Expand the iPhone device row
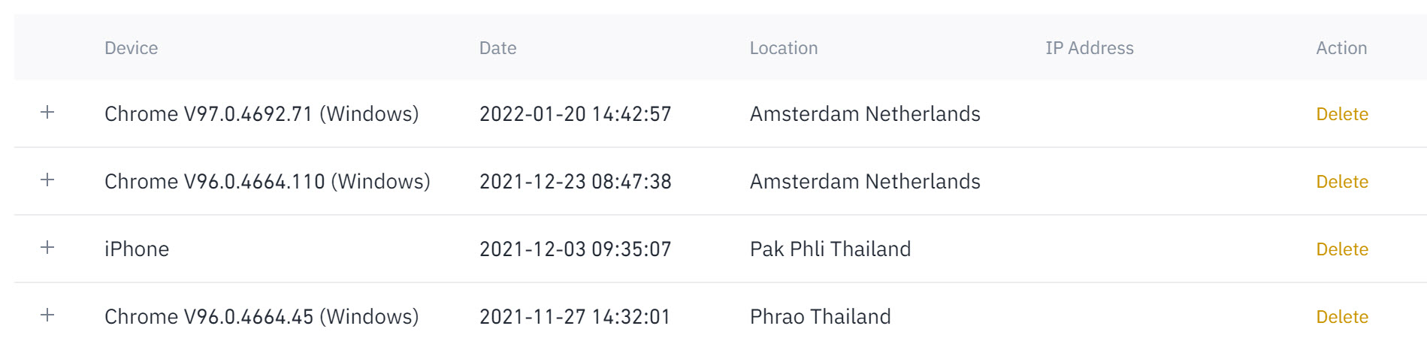This screenshot has width=1427, height=347. click(x=47, y=248)
